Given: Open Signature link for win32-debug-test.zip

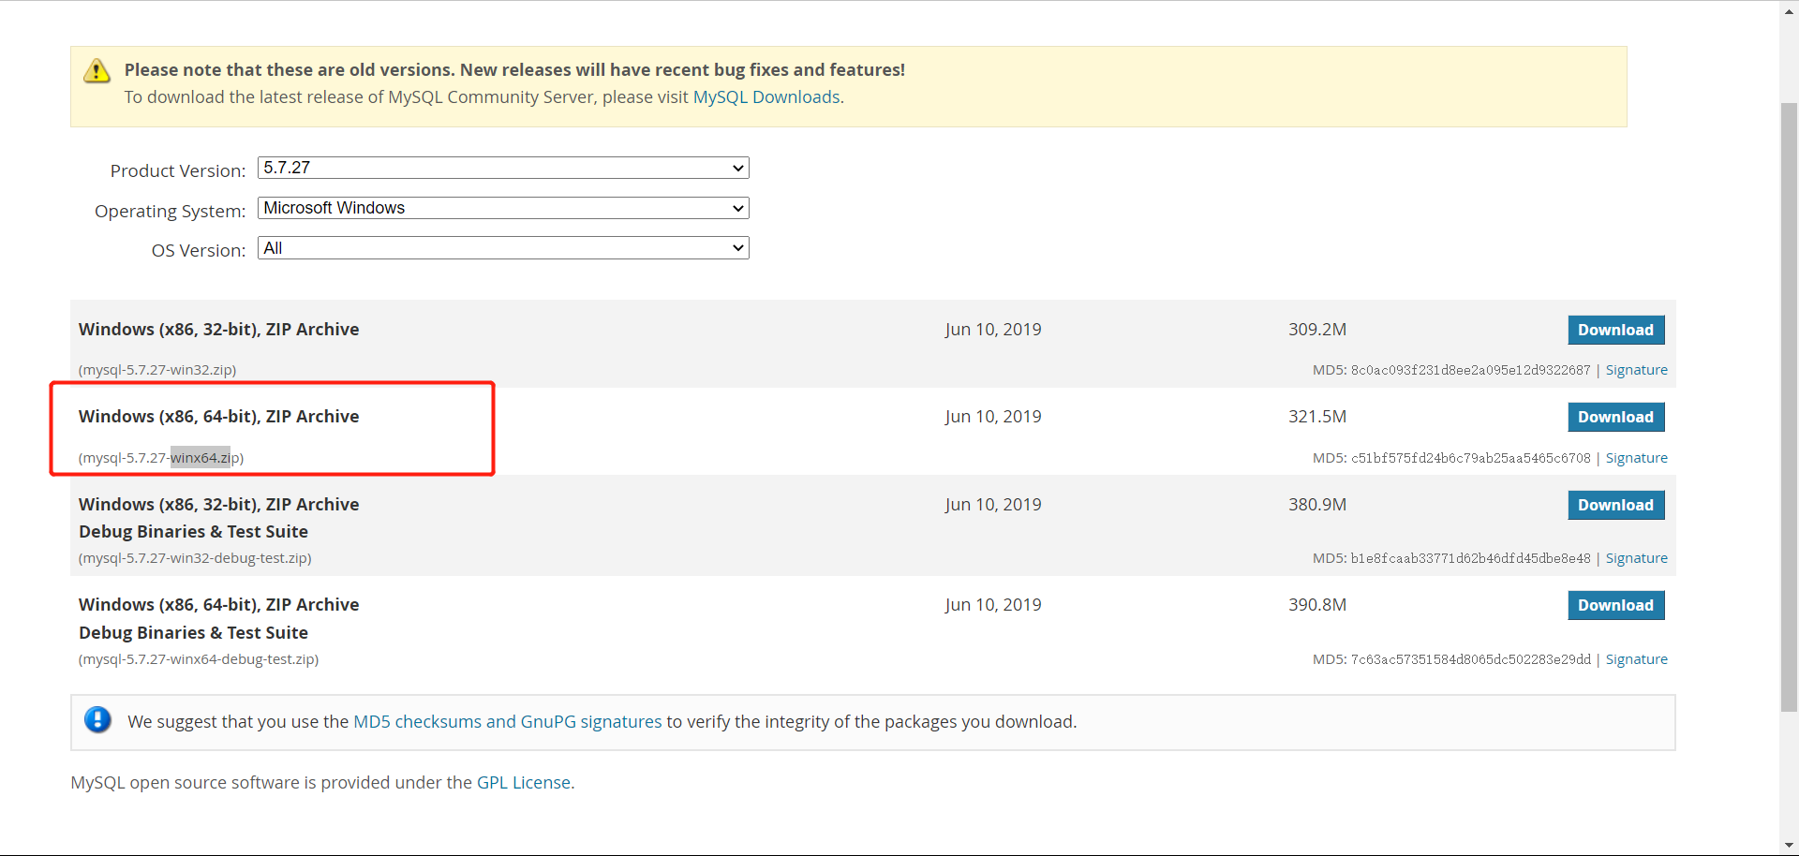Looking at the screenshot, I should coord(1637,558).
